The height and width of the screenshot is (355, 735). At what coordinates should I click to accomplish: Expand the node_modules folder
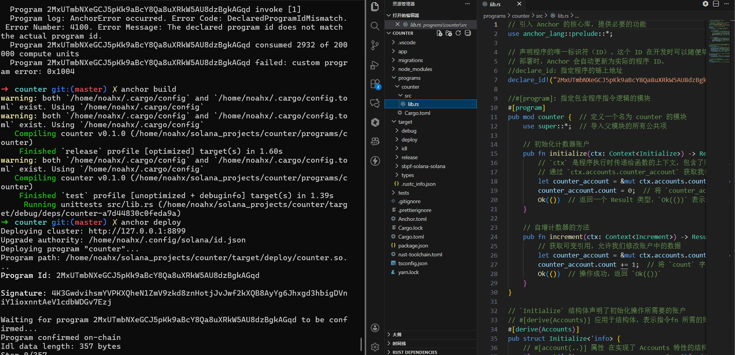click(x=415, y=69)
